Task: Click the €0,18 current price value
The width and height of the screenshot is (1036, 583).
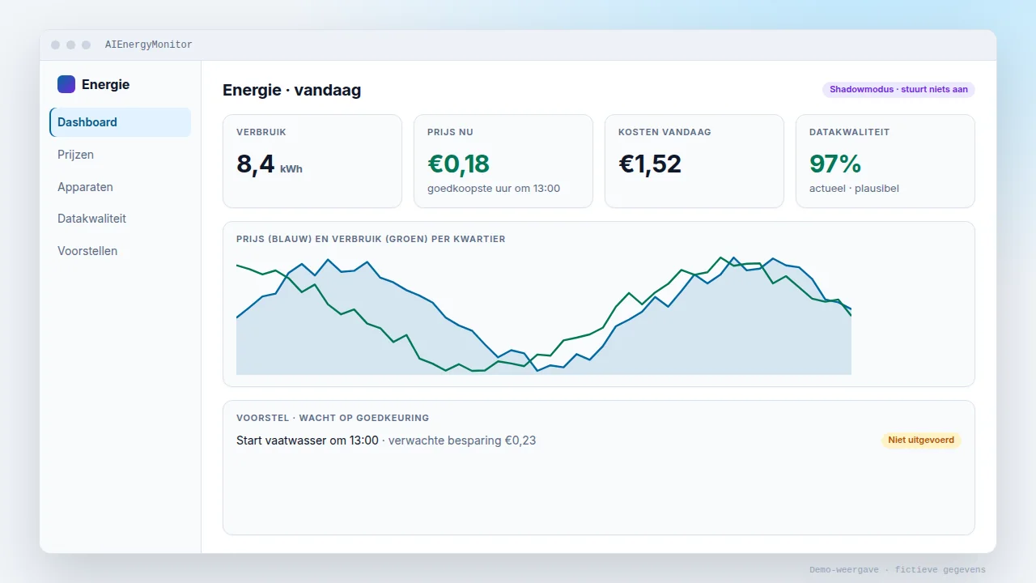Action: 459,164
